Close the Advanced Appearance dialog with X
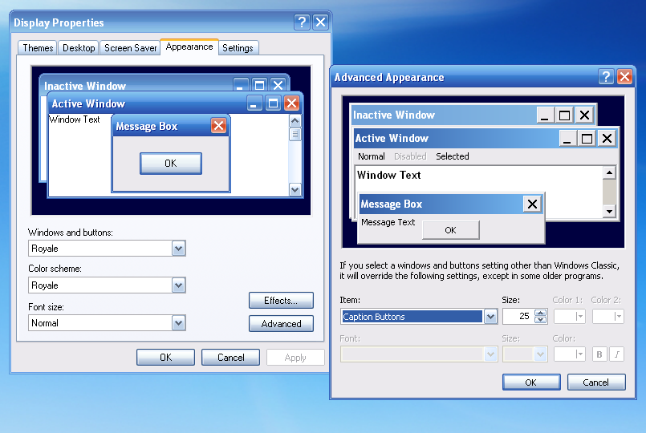 [625, 77]
